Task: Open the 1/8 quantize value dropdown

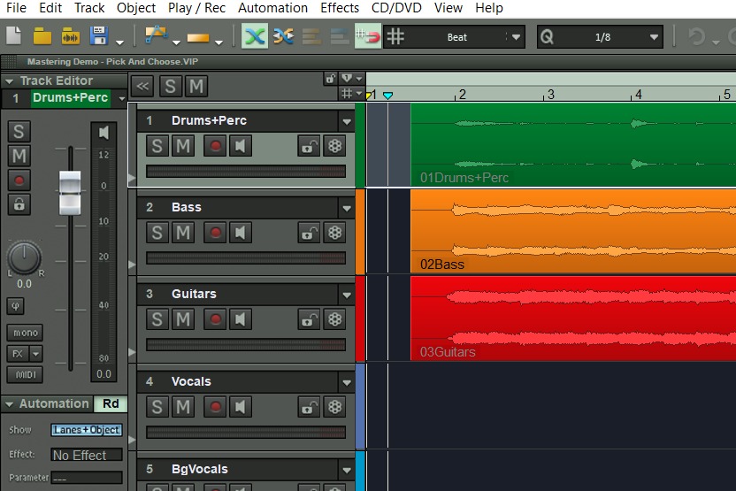Action: [x=654, y=37]
